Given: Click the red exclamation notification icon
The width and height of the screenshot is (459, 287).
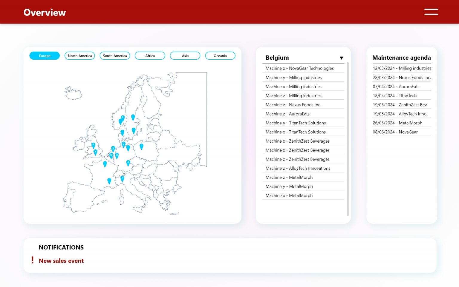Looking at the screenshot, I should point(33,260).
